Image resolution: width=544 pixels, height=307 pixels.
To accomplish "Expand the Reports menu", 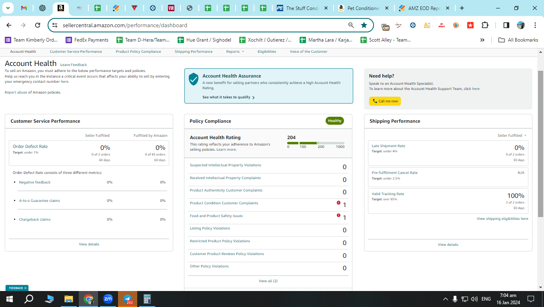I will [x=235, y=52].
